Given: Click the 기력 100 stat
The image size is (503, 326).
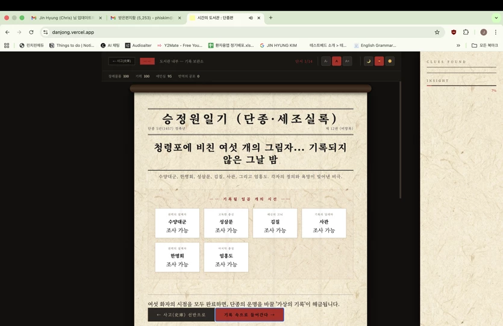Looking at the screenshot, I should coord(142,76).
